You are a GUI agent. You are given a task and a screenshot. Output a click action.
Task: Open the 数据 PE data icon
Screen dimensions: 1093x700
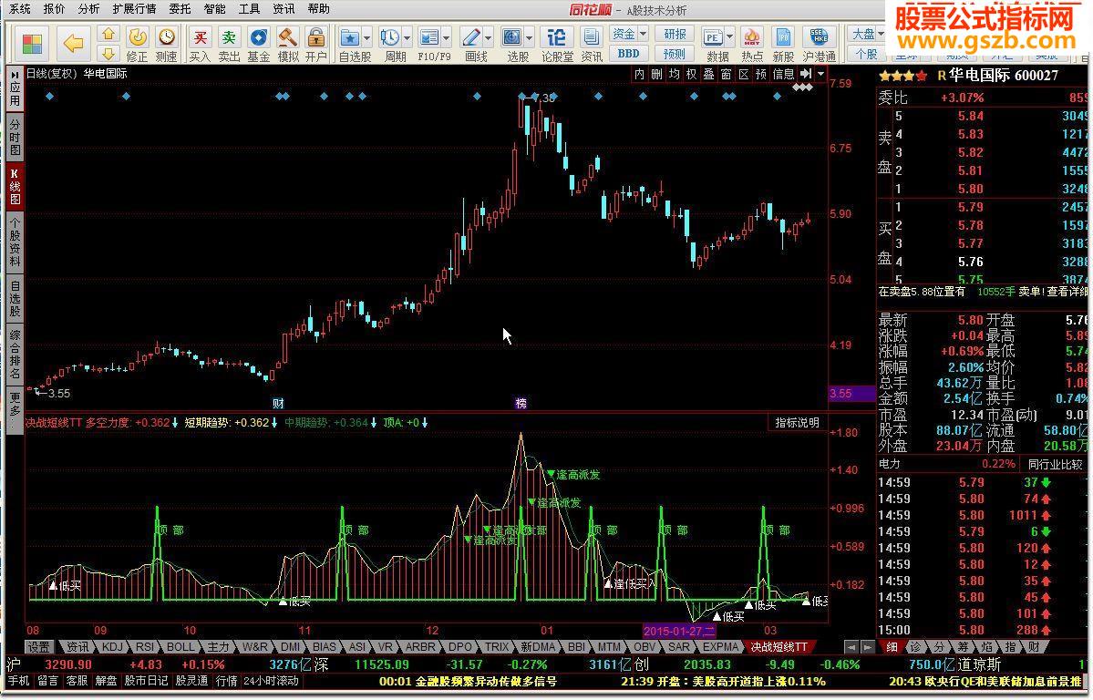(712, 37)
